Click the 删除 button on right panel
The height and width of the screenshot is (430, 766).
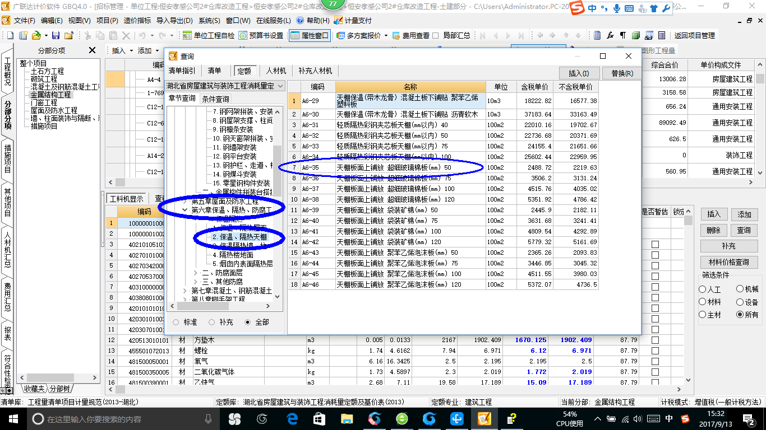click(713, 230)
